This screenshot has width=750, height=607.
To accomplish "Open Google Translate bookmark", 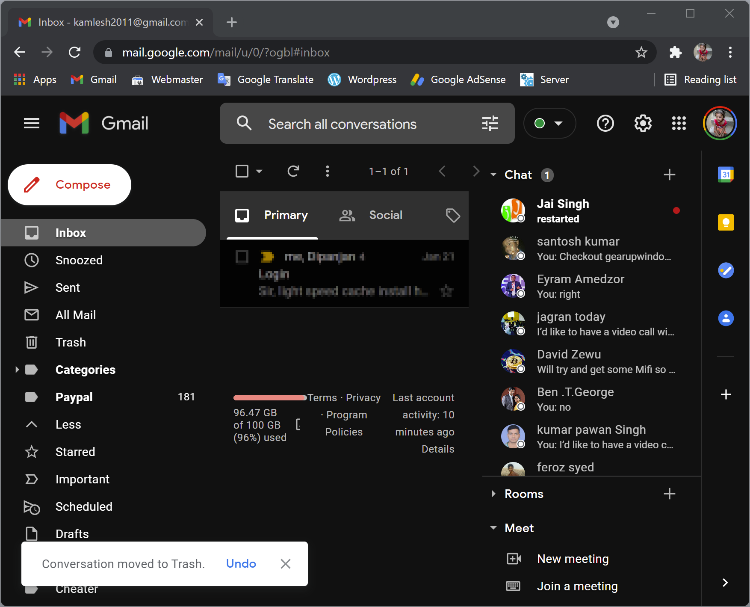I will (266, 80).
